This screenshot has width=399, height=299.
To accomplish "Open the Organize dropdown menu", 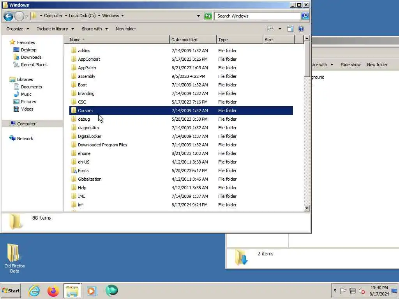I will [18, 29].
